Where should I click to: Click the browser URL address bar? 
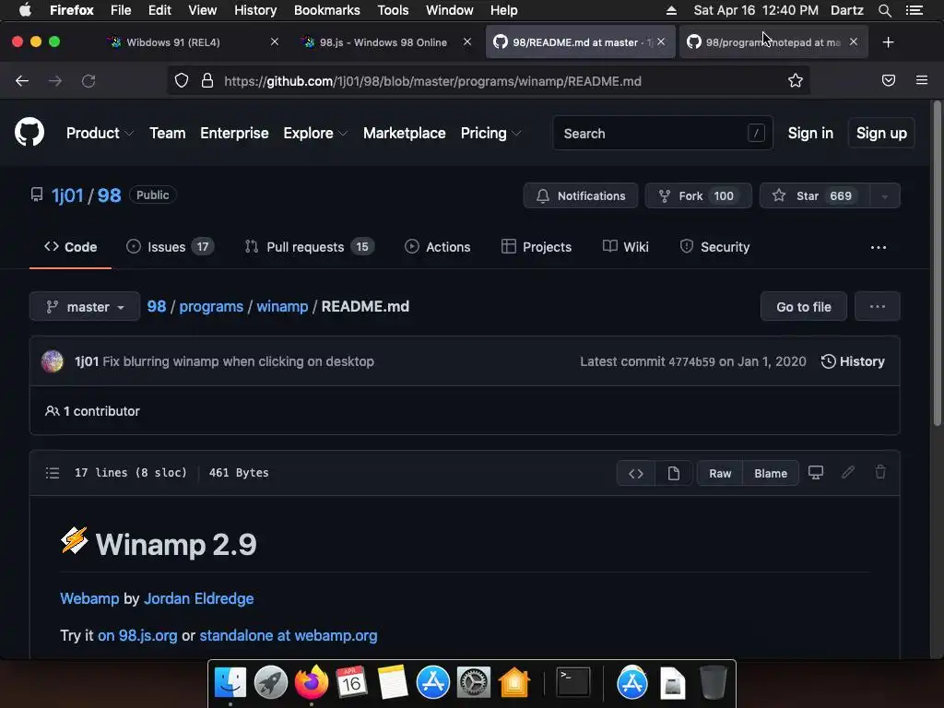coord(488,81)
